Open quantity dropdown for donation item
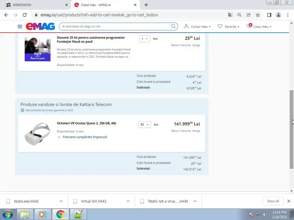The height and width of the screenshot is (220, 294). coord(144,39)
